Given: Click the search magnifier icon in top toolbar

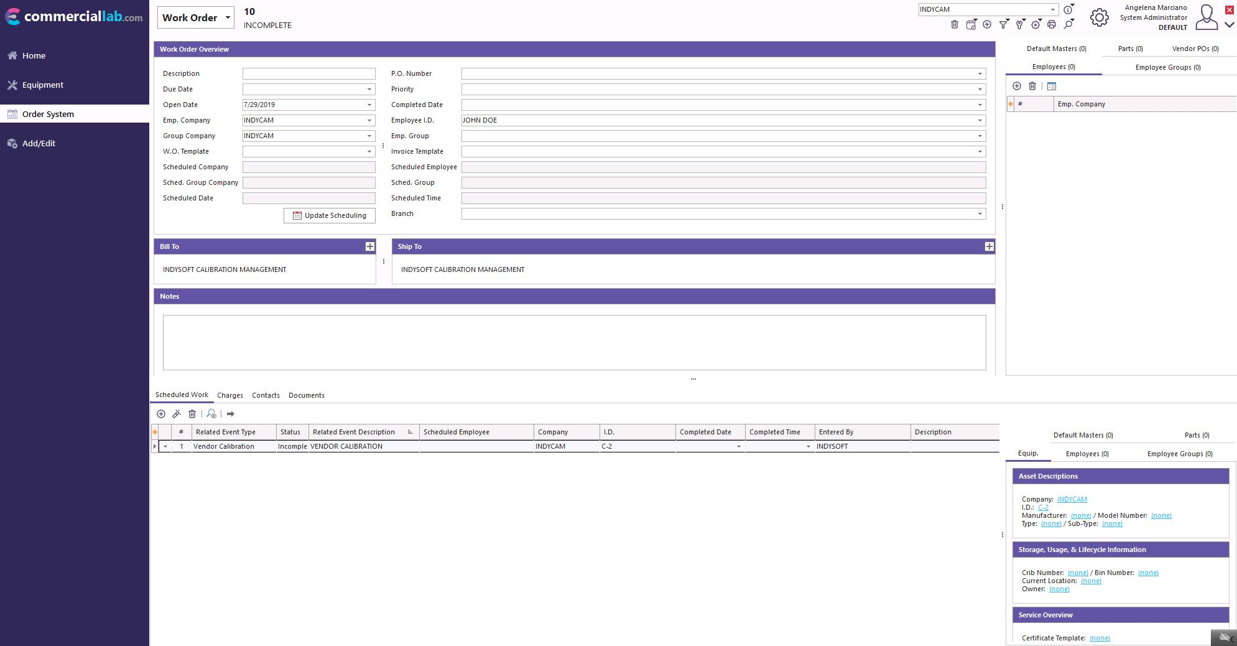Looking at the screenshot, I should 1068,24.
